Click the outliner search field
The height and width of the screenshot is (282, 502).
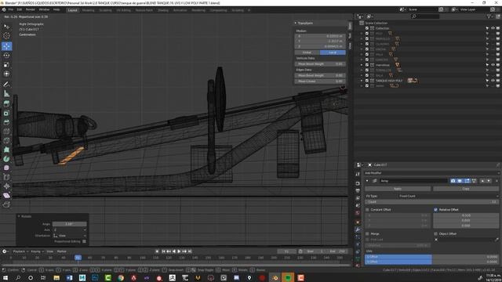426,16
